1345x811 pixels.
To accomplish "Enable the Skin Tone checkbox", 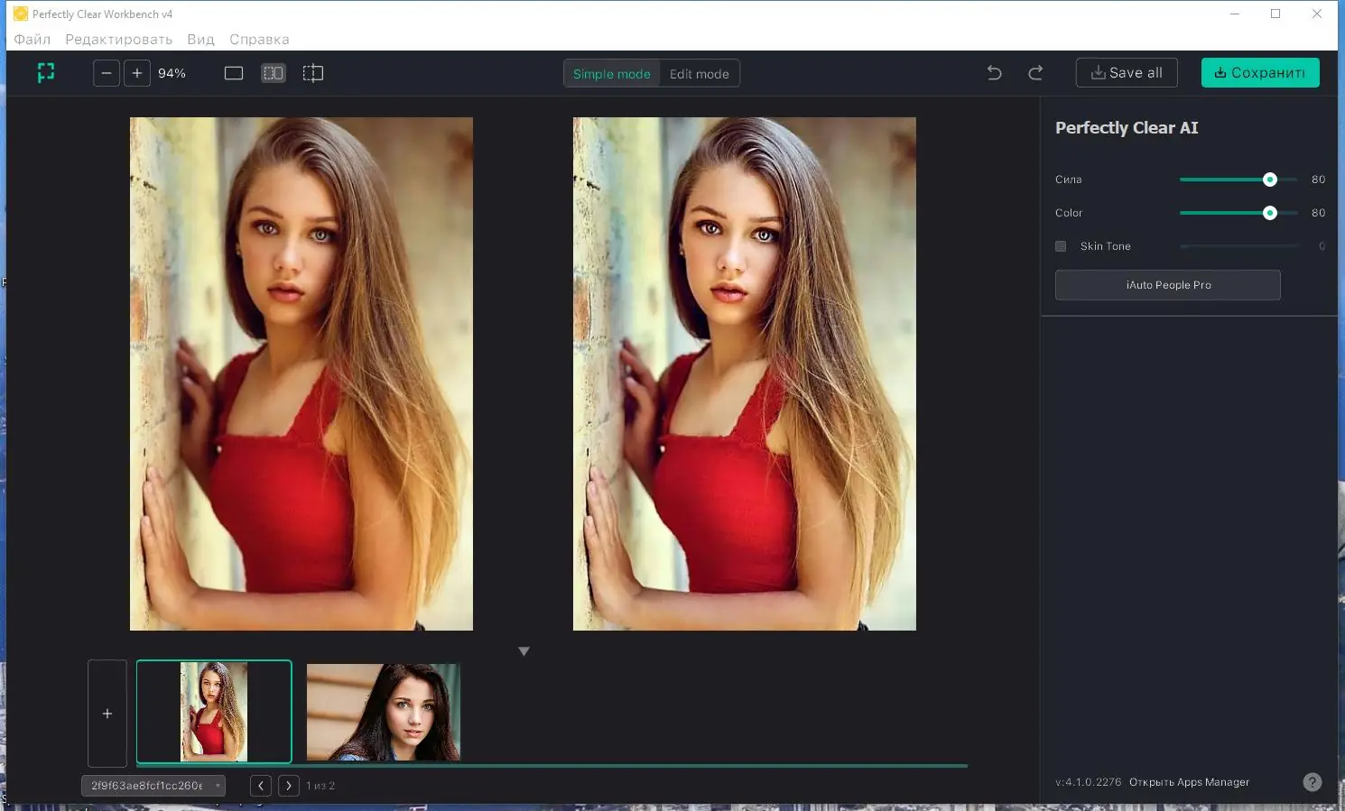I will (x=1061, y=246).
